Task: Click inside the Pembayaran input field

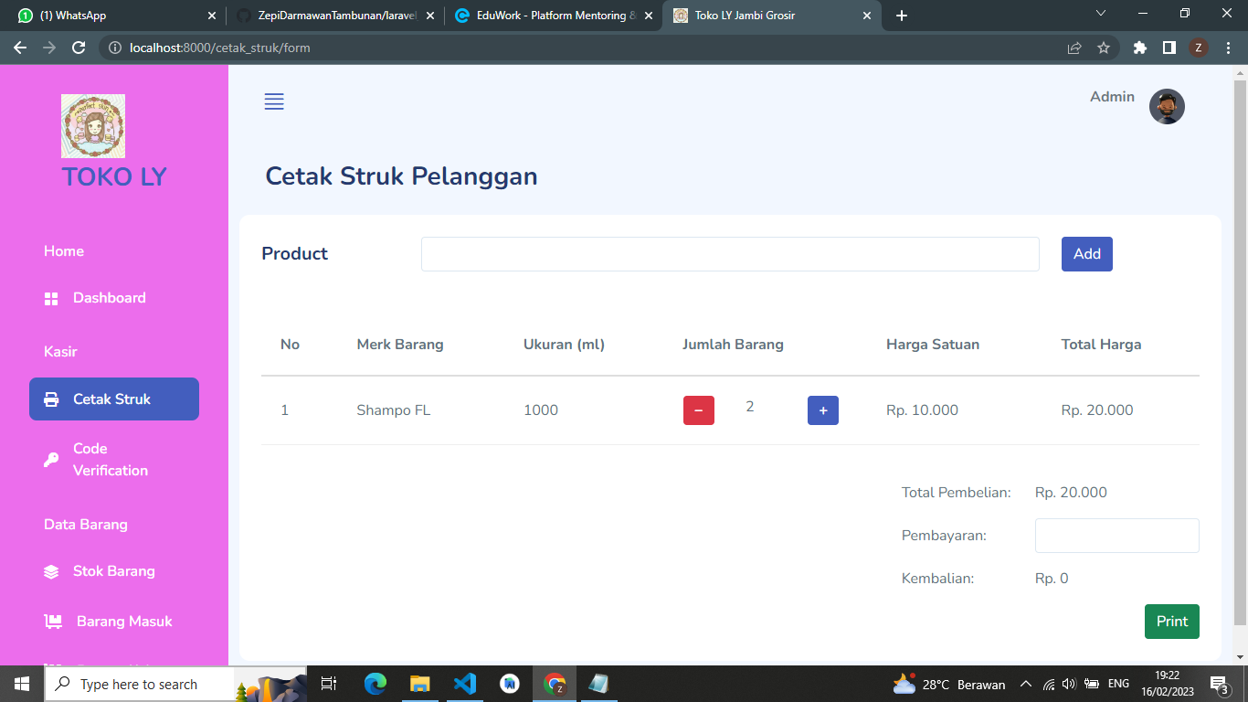Action: coord(1116,535)
